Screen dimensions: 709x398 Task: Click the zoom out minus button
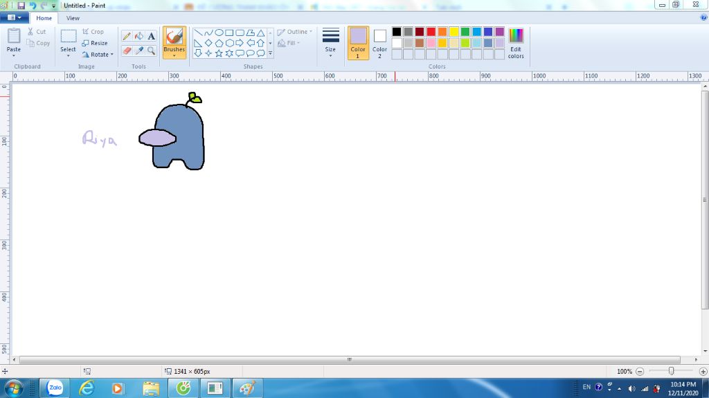point(640,371)
